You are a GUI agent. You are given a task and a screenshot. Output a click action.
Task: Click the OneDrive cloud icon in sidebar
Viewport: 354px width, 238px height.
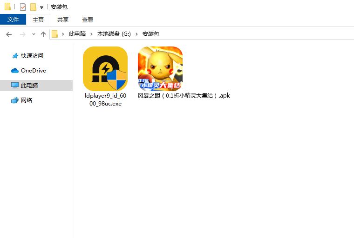pos(15,71)
